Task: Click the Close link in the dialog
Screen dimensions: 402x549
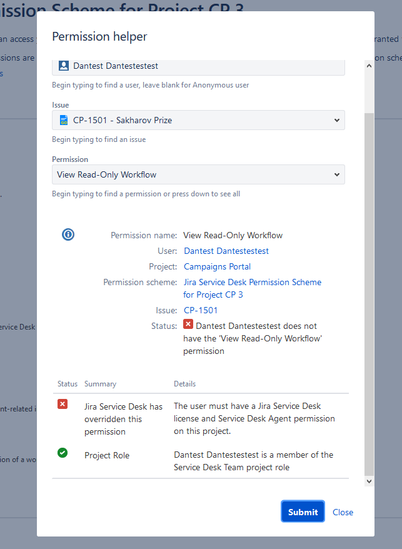Action: [343, 512]
